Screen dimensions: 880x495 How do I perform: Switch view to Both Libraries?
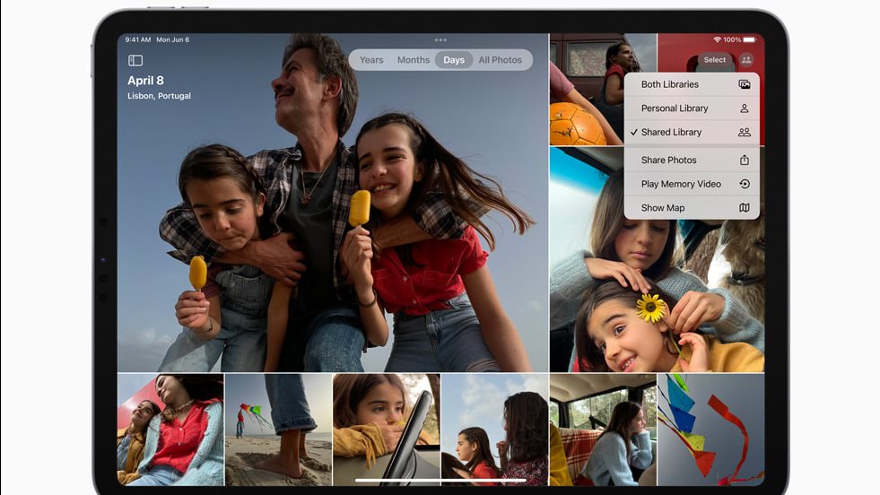pyautogui.click(x=670, y=84)
